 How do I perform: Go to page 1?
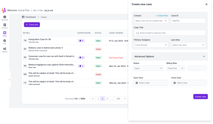point(98,99)
